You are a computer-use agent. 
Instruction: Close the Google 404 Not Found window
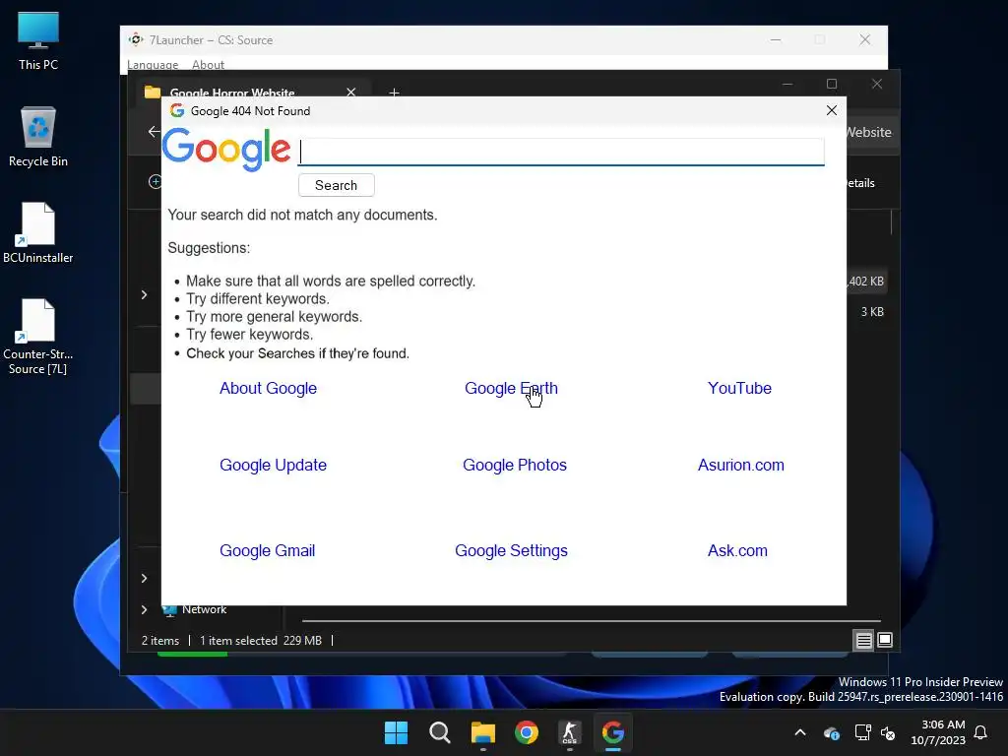click(x=831, y=110)
